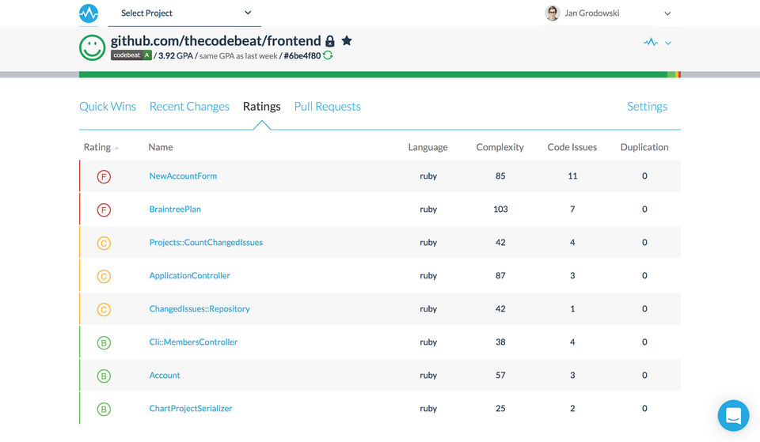The image size is (760, 442).
Task: Click the private lock icon
Action: pos(330,41)
